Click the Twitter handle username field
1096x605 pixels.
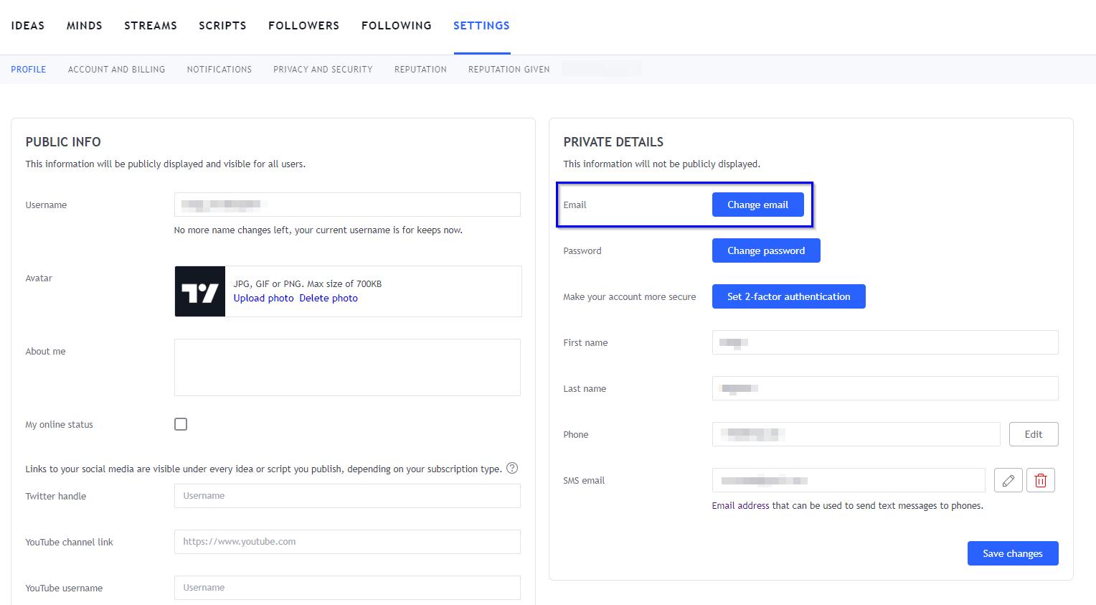tap(347, 495)
